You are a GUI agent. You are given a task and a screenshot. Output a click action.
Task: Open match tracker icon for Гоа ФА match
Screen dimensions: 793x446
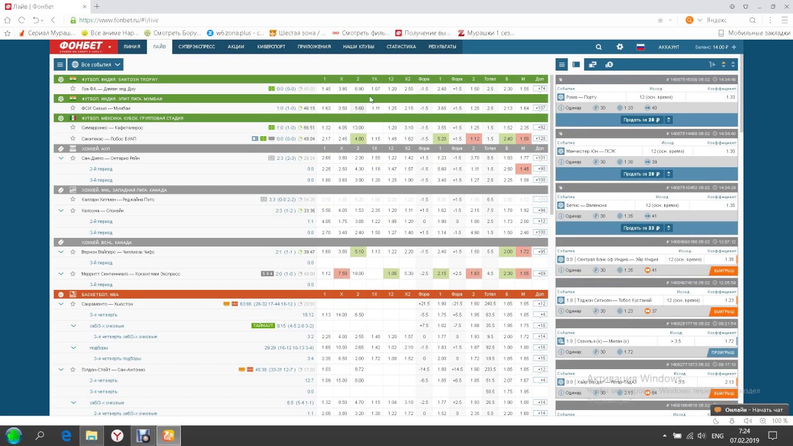point(271,89)
